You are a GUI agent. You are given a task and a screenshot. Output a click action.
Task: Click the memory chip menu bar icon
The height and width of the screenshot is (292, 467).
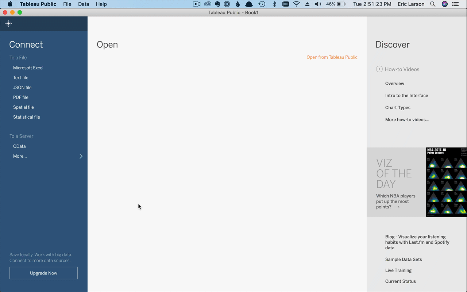(286, 4)
